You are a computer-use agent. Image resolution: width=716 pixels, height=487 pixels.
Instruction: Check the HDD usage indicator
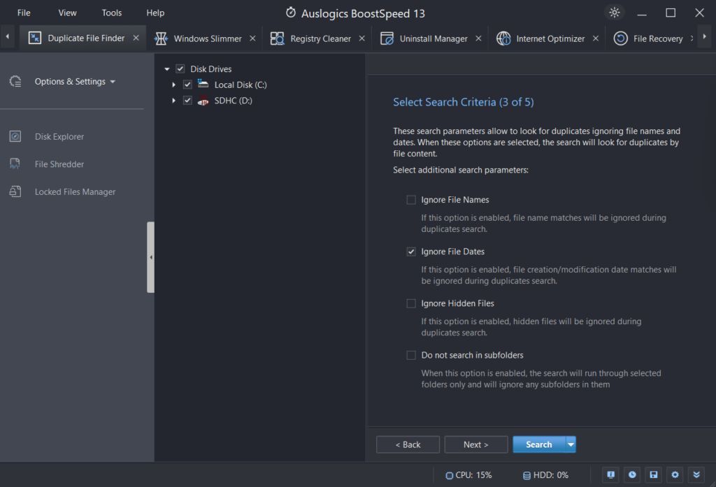tap(545, 475)
